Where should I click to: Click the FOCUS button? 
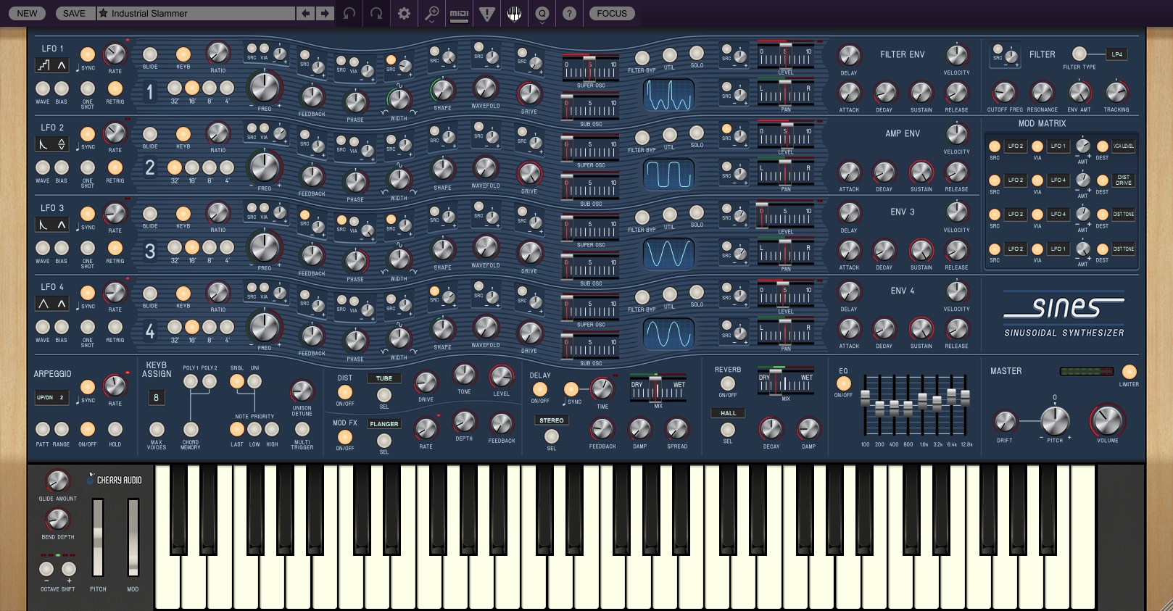[x=612, y=13]
